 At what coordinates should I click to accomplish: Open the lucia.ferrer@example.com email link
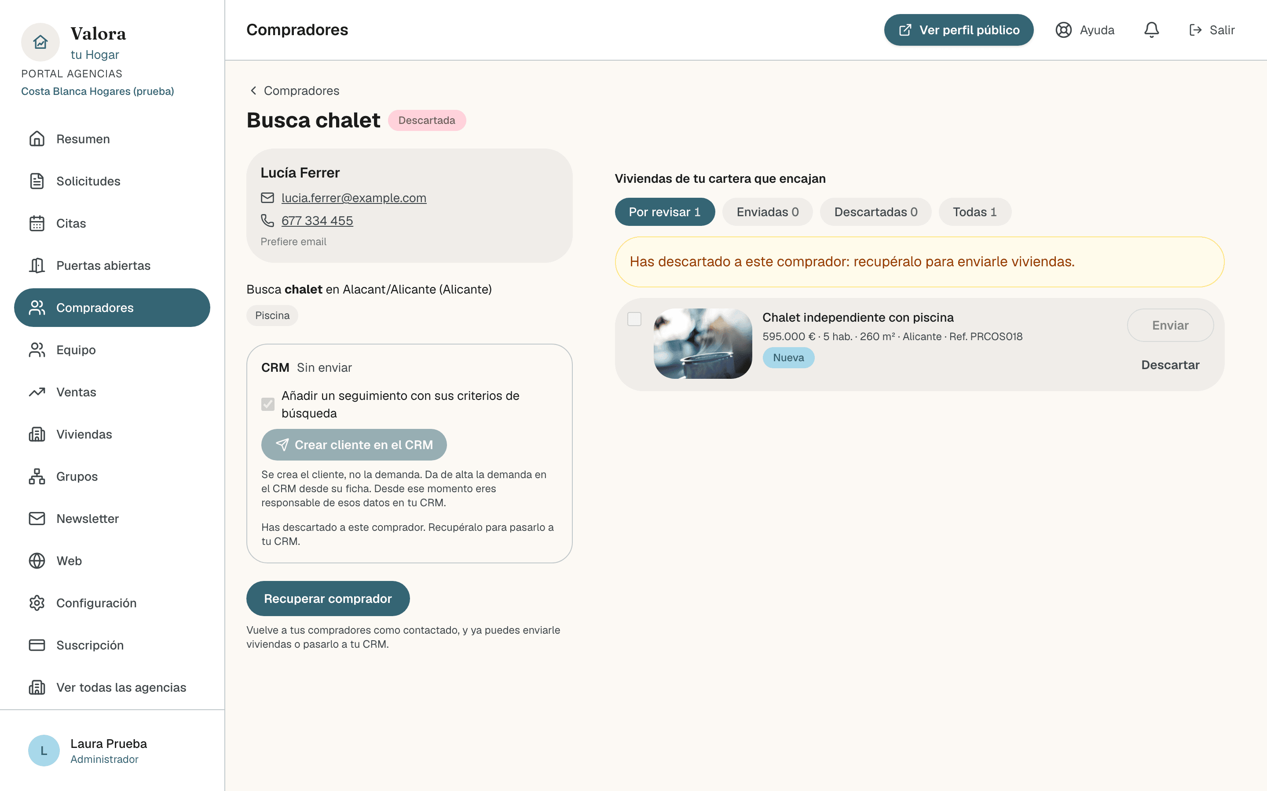point(354,198)
